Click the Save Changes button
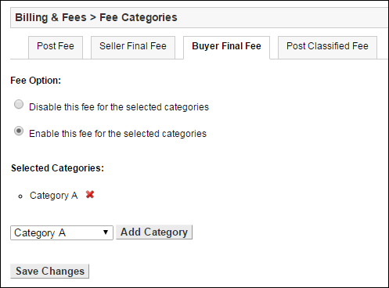Viewport: 389px width, 288px height. (50, 271)
